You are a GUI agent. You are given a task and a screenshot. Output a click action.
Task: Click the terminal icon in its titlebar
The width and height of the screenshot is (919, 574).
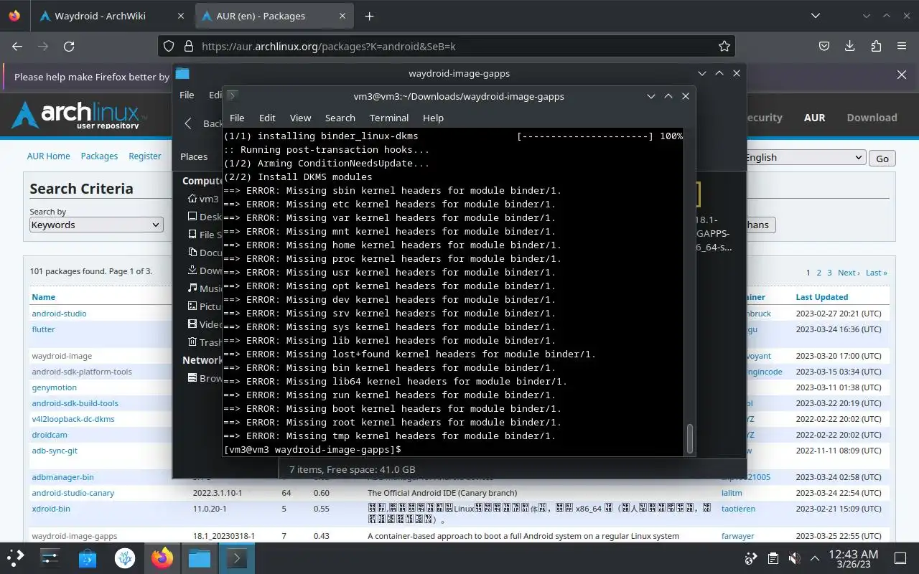pos(233,95)
